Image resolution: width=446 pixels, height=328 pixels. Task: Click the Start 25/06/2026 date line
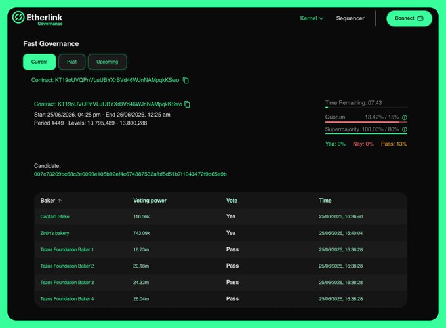[102, 115]
